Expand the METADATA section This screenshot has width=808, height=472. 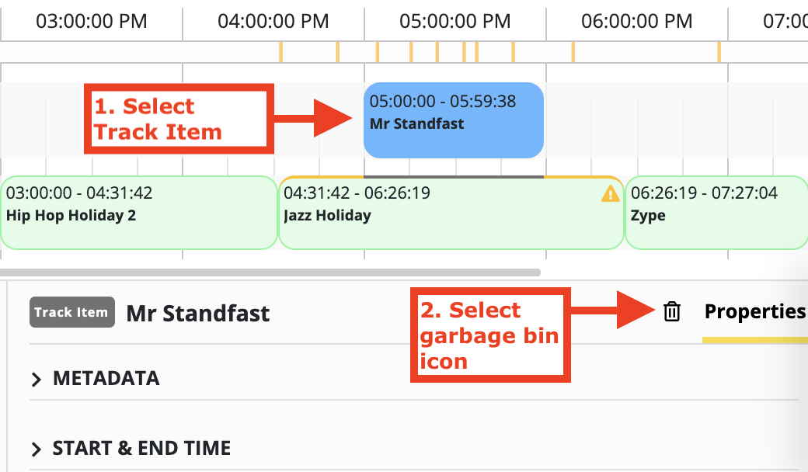106,379
